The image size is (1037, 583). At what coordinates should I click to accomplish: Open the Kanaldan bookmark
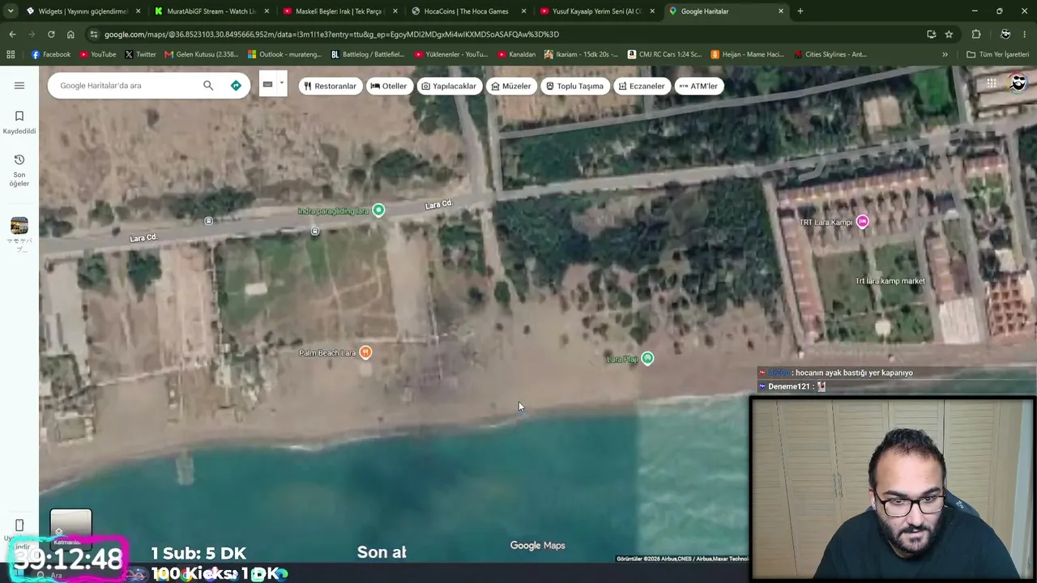click(x=516, y=54)
